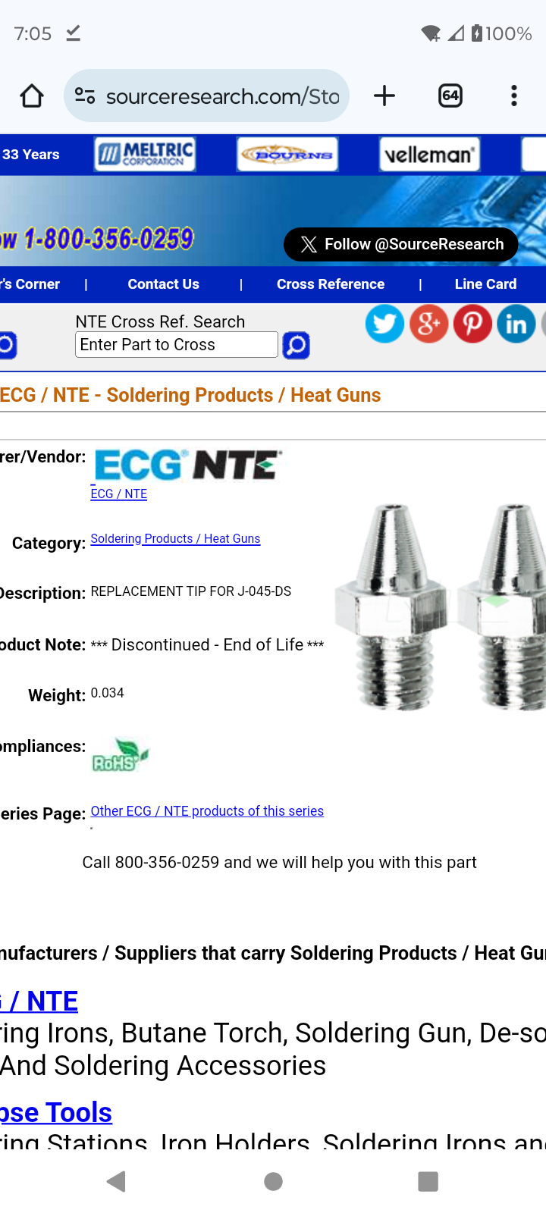Tap the replacement tip product image
546x1213 pixels.
tap(440, 606)
